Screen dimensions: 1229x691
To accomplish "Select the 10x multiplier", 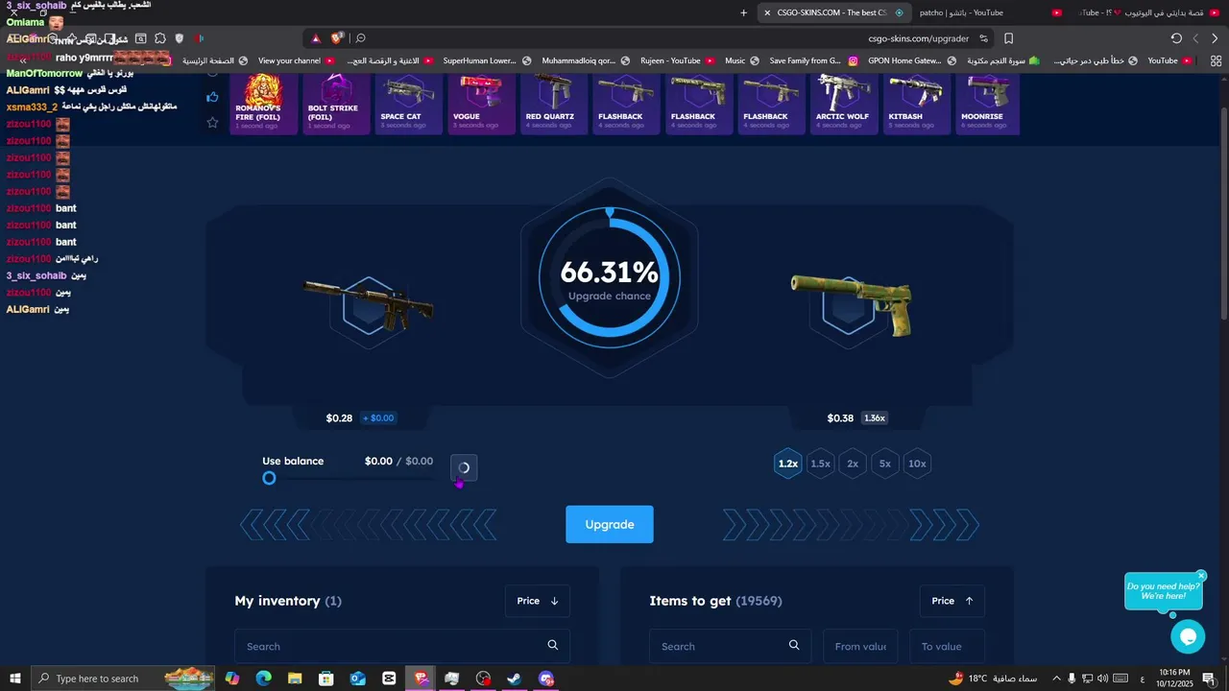I will point(917,464).
